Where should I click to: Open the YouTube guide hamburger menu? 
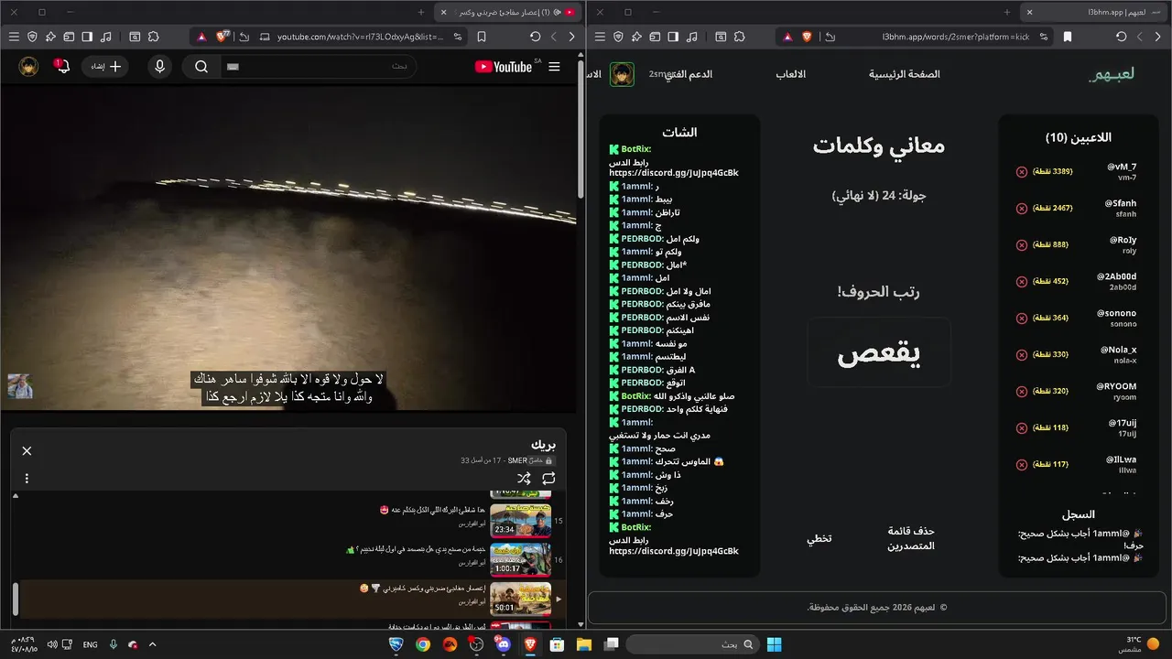pyautogui.click(x=554, y=67)
